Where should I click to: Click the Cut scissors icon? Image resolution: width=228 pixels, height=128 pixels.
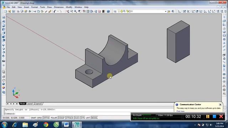coord(35,11)
